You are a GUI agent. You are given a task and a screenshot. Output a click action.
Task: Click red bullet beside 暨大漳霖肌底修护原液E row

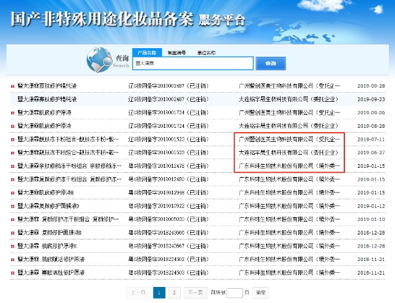(12, 193)
